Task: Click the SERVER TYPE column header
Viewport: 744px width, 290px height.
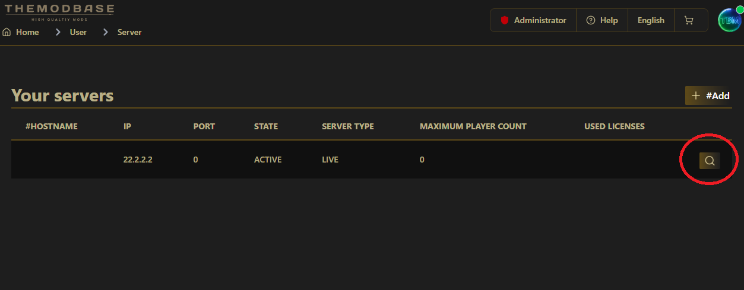Action: [x=348, y=126]
